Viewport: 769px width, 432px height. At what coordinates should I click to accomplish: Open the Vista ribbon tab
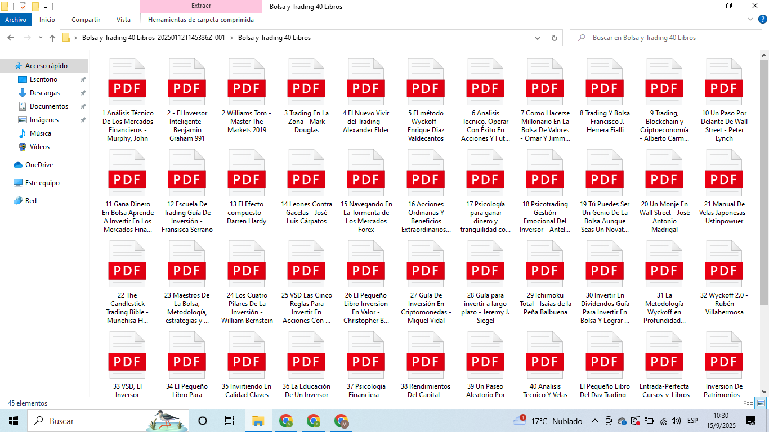click(x=123, y=20)
